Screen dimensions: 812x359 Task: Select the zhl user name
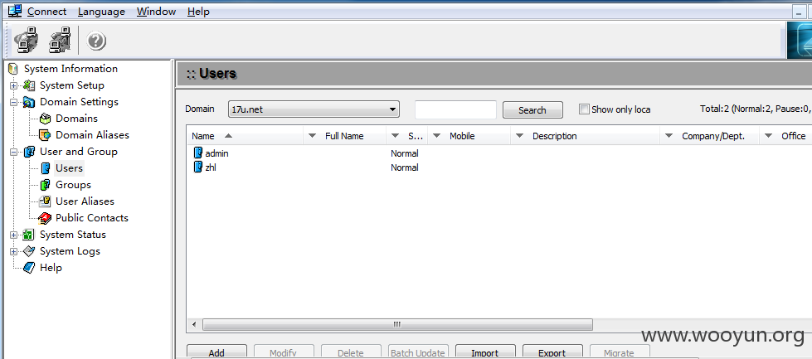pyautogui.click(x=210, y=167)
